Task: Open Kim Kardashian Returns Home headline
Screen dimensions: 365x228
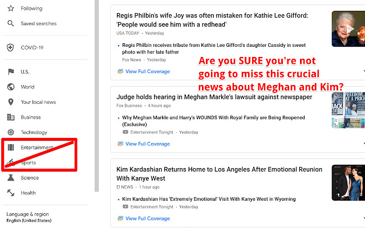Action: pyautogui.click(x=219, y=174)
